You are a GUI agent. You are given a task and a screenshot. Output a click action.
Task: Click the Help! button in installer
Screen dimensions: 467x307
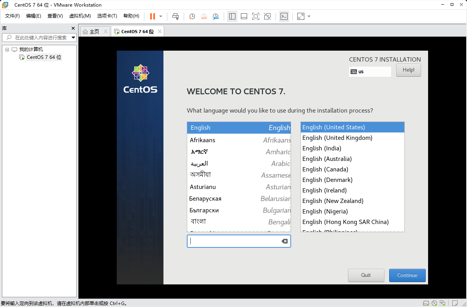click(x=409, y=70)
